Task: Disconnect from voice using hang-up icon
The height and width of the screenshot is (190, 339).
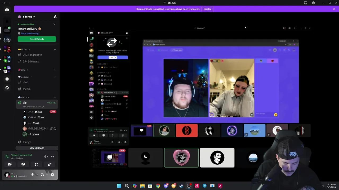Action: point(52,157)
